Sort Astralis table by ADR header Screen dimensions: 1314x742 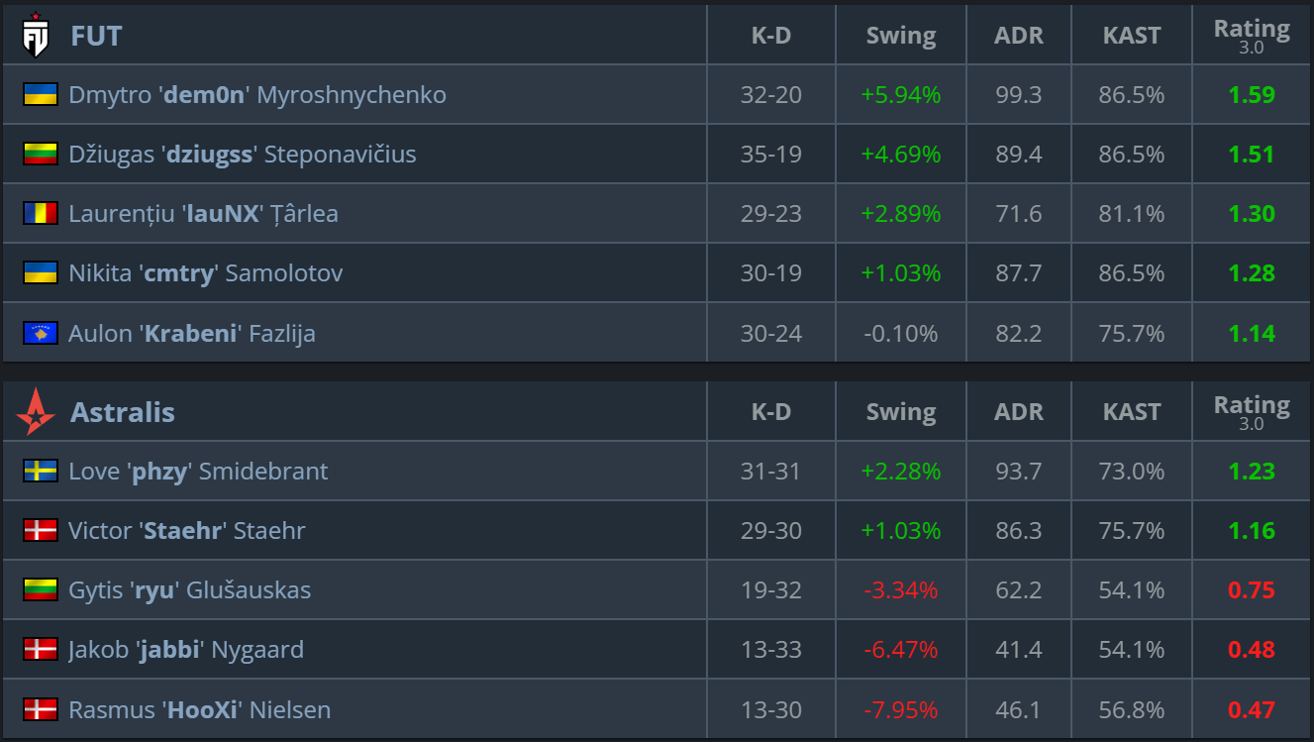[x=1019, y=412]
